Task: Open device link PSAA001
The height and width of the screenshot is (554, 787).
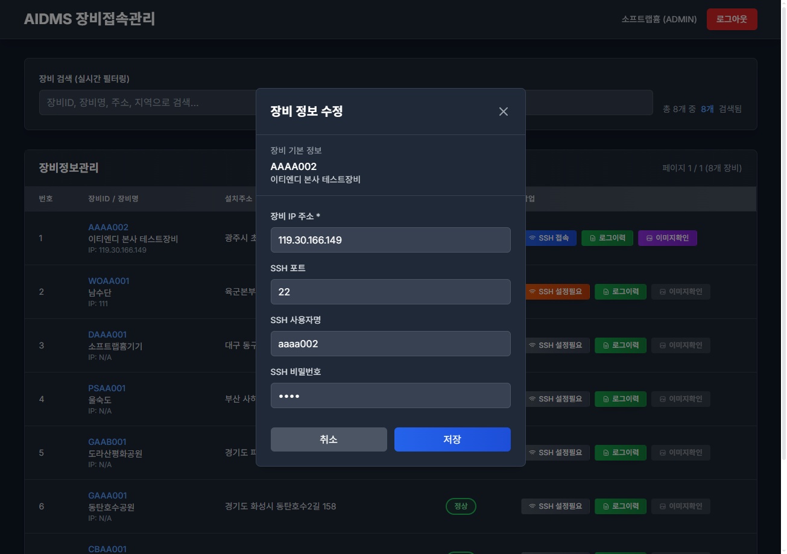Action: click(107, 388)
